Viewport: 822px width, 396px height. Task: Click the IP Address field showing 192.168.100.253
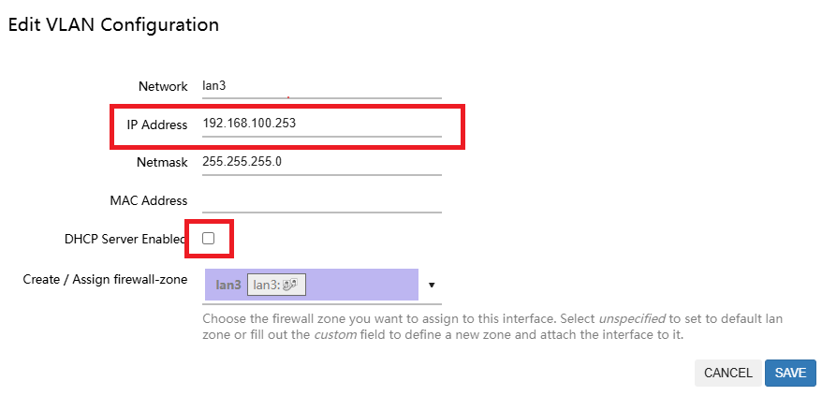[x=321, y=124]
